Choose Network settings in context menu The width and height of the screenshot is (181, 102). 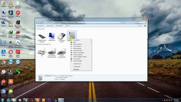[81, 44]
